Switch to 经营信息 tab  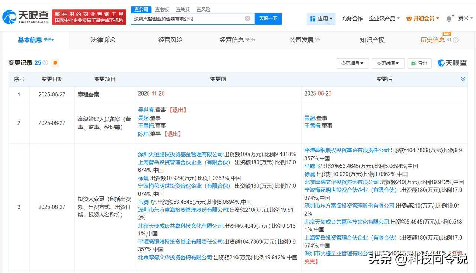click(237, 40)
